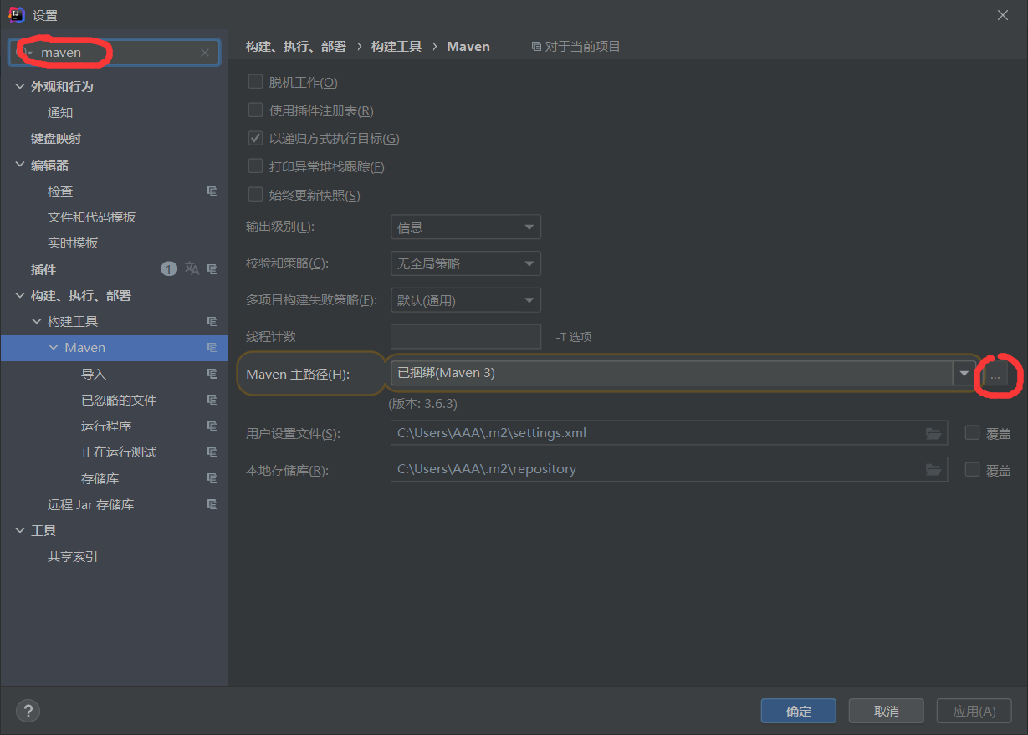Viewport: 1028px width, 735px height.
Task: Click the project-level icon beside 插件
Action: point(212,269)
